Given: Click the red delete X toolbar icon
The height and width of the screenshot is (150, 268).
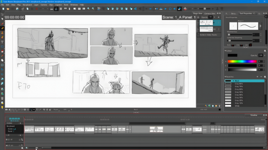Looking at the screenshot, I should pos(36,9).
